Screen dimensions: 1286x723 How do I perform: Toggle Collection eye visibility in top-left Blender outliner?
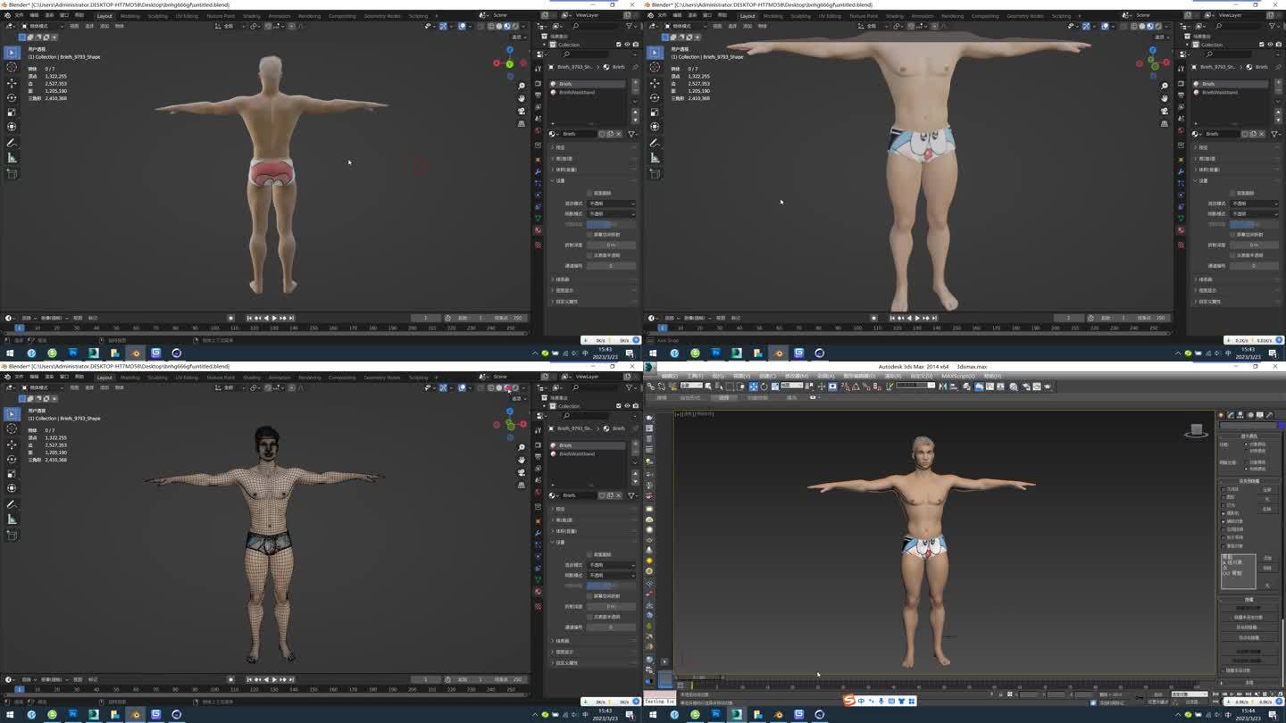click(x=626, y=45)
